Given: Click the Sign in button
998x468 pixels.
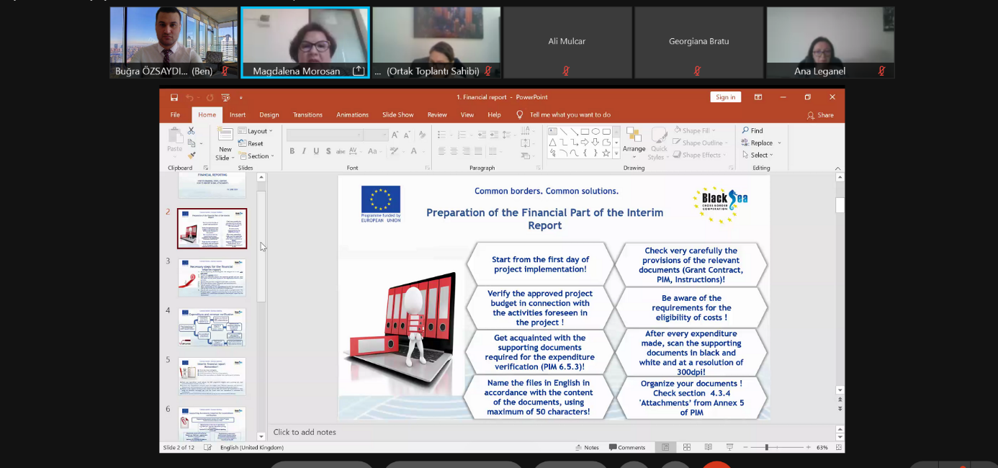Looking at the screenshot, I should tap(725, 97).
